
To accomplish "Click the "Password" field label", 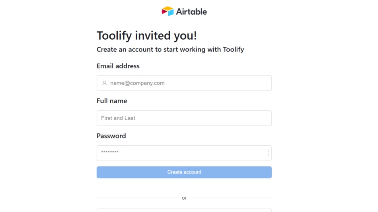I will pyautogui.click(x=111, y=136).
